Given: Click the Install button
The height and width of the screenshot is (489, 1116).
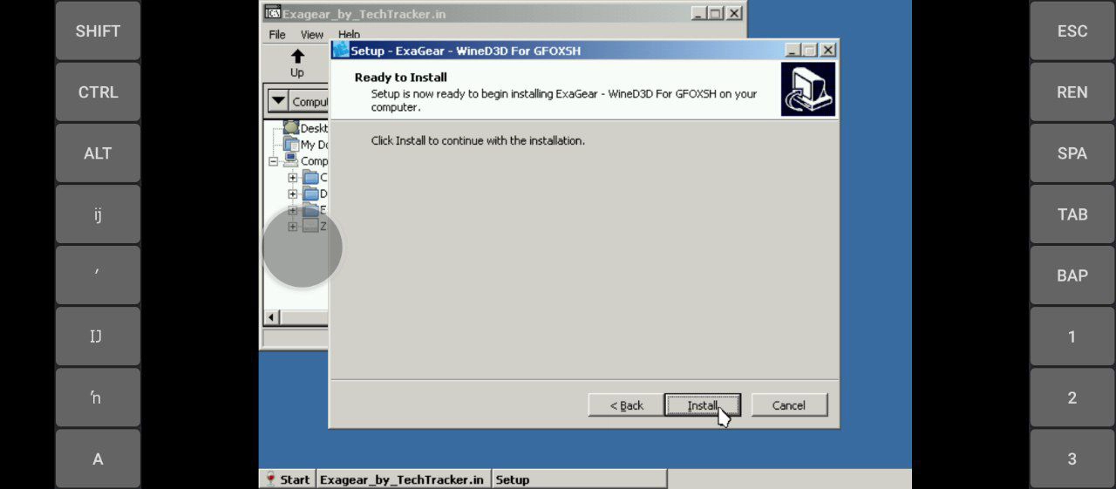Looking at the screenshot, I should click(702, 405).
